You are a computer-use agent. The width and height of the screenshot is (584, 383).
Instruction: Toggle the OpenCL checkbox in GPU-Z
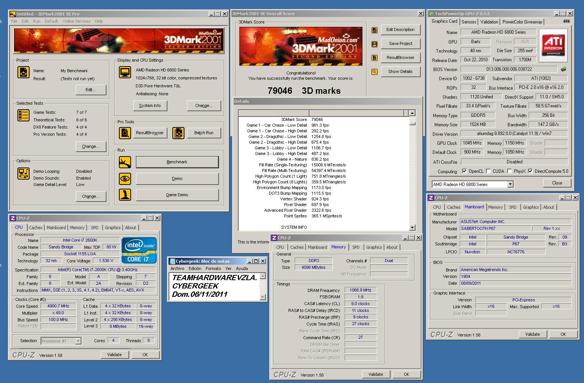click(464, 171)
